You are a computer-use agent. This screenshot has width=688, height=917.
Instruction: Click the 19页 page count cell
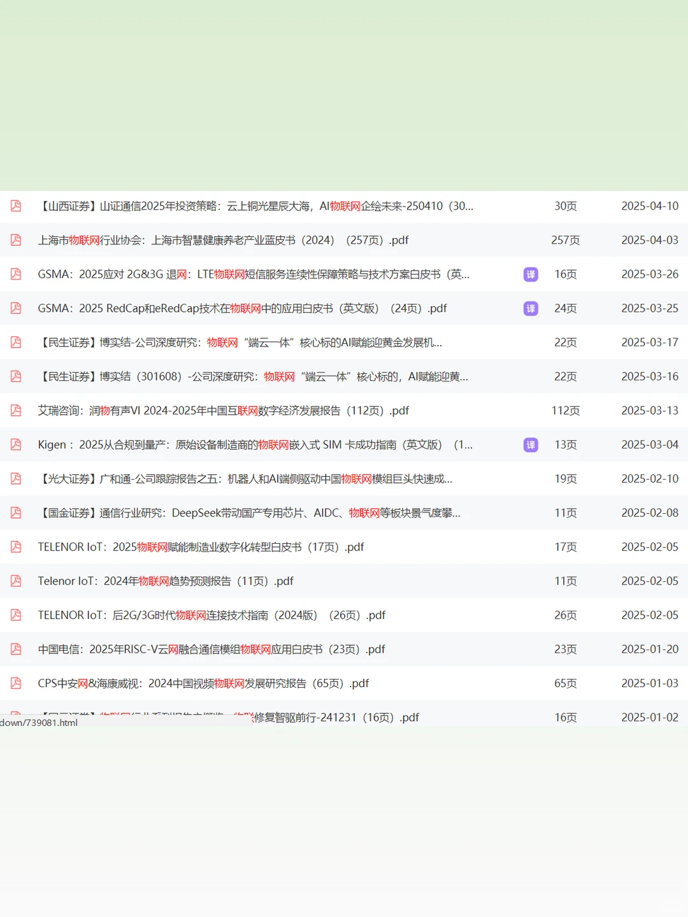click(566, 478)
